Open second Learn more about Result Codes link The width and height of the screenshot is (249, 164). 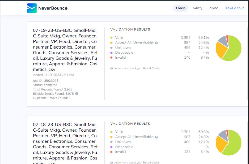tap(137, 162)
